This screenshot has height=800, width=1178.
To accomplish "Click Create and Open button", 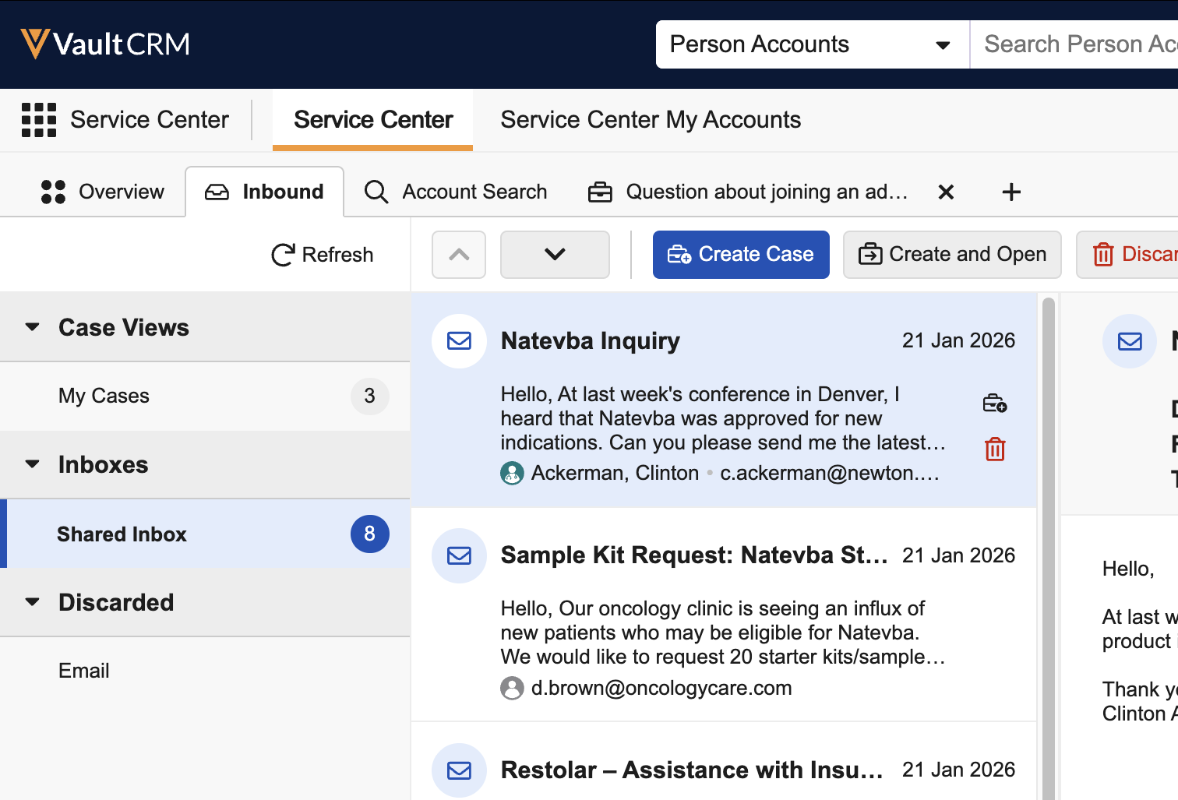I will [x=952, y=255].
